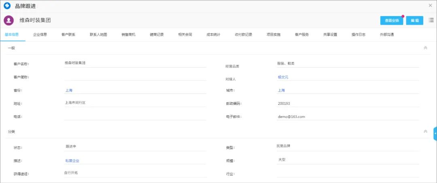Switch to the 企业信息 tab
437x183 pixels.
tap(40, 35)
